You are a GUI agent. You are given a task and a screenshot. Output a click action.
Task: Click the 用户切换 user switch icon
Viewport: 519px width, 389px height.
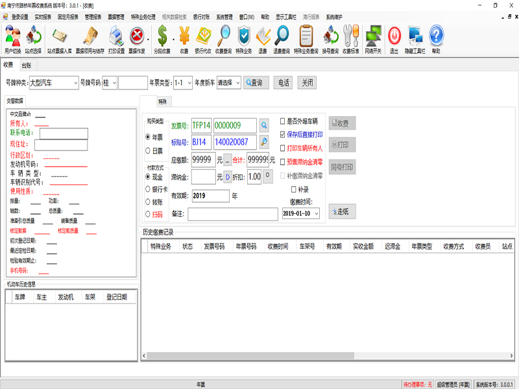click(x=13, y=39)
